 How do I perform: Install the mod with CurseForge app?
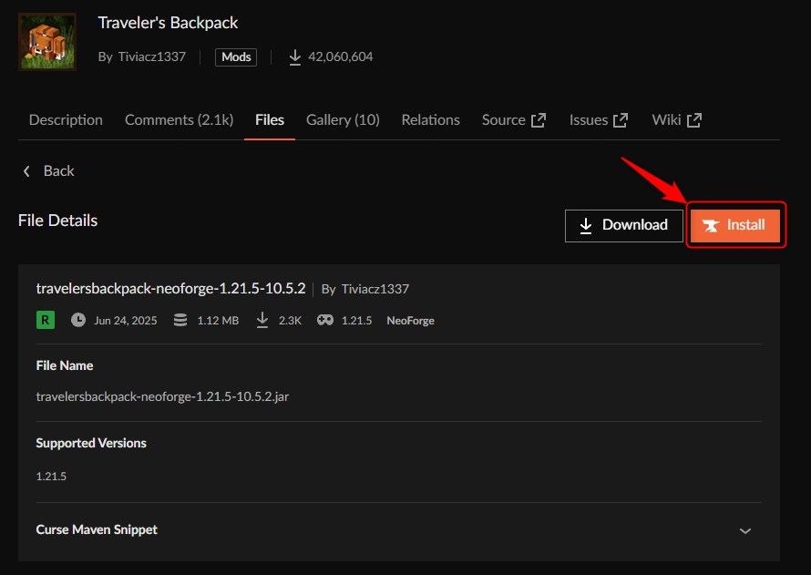pyautogui.click(x=735, y=225)
